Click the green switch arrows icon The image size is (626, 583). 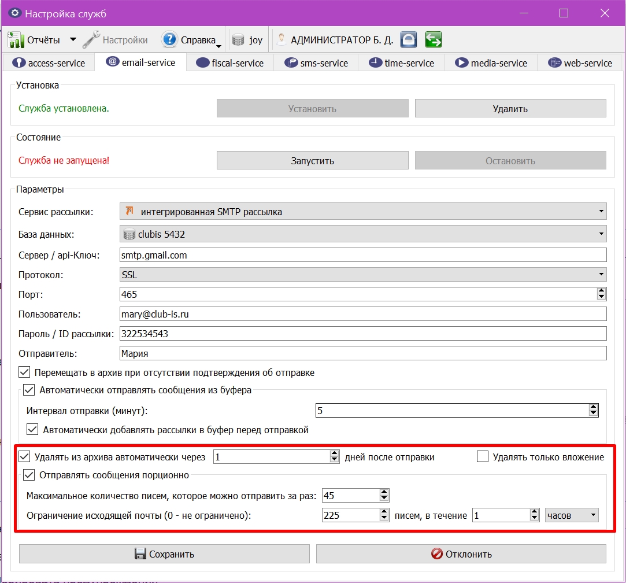coord(433,39)
